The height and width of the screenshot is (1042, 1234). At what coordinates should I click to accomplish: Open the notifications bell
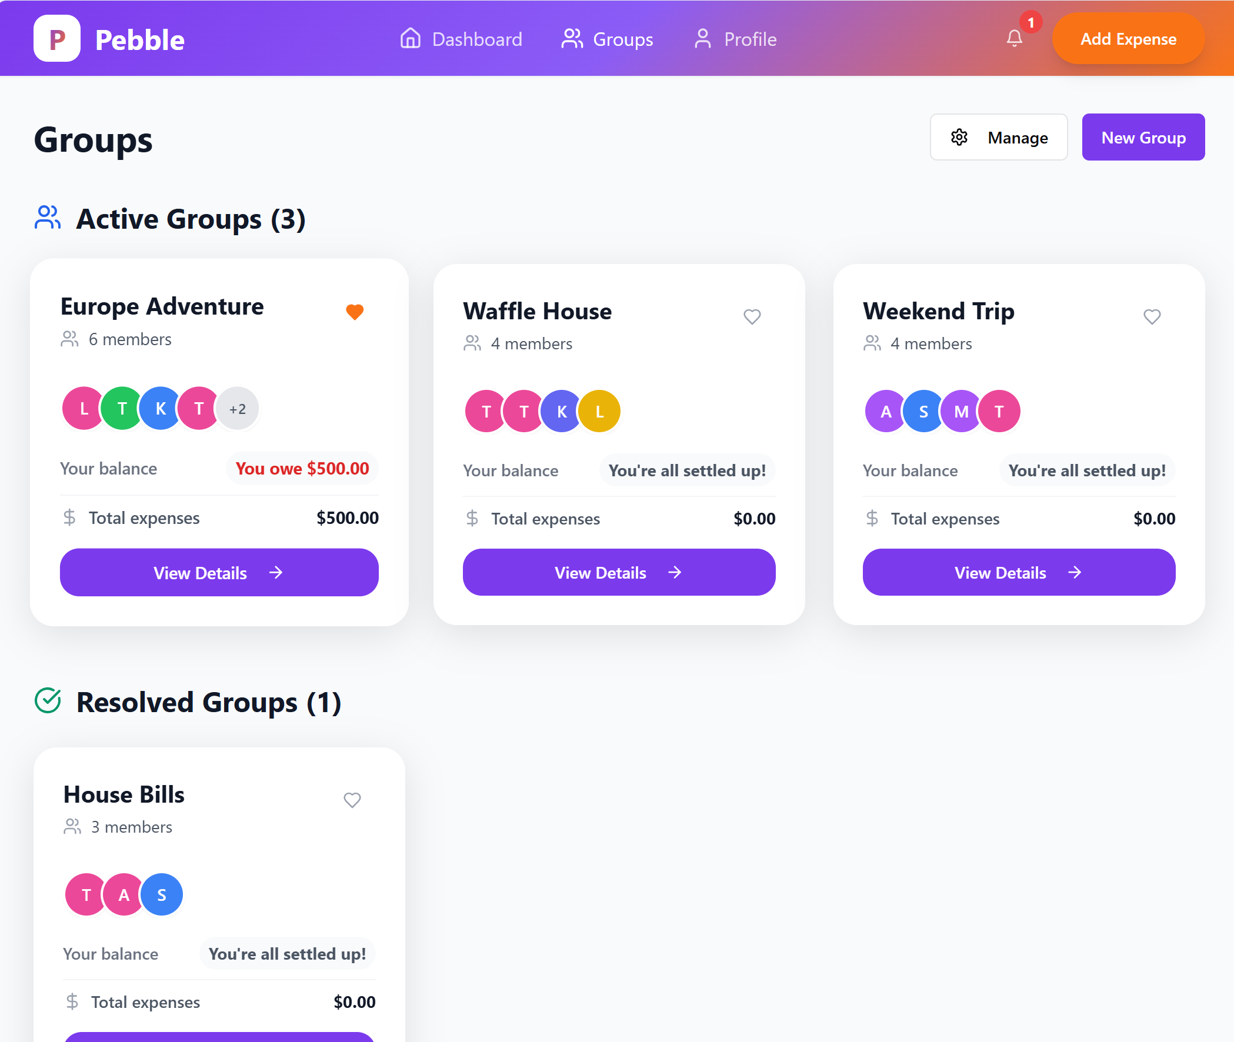pyautogui.click(x=1014, y=38)
